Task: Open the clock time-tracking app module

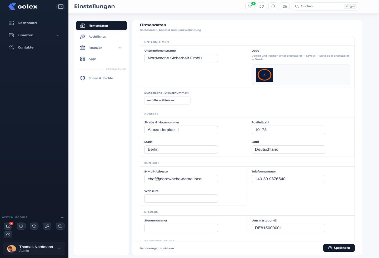Action: click(x=60, y=226)
